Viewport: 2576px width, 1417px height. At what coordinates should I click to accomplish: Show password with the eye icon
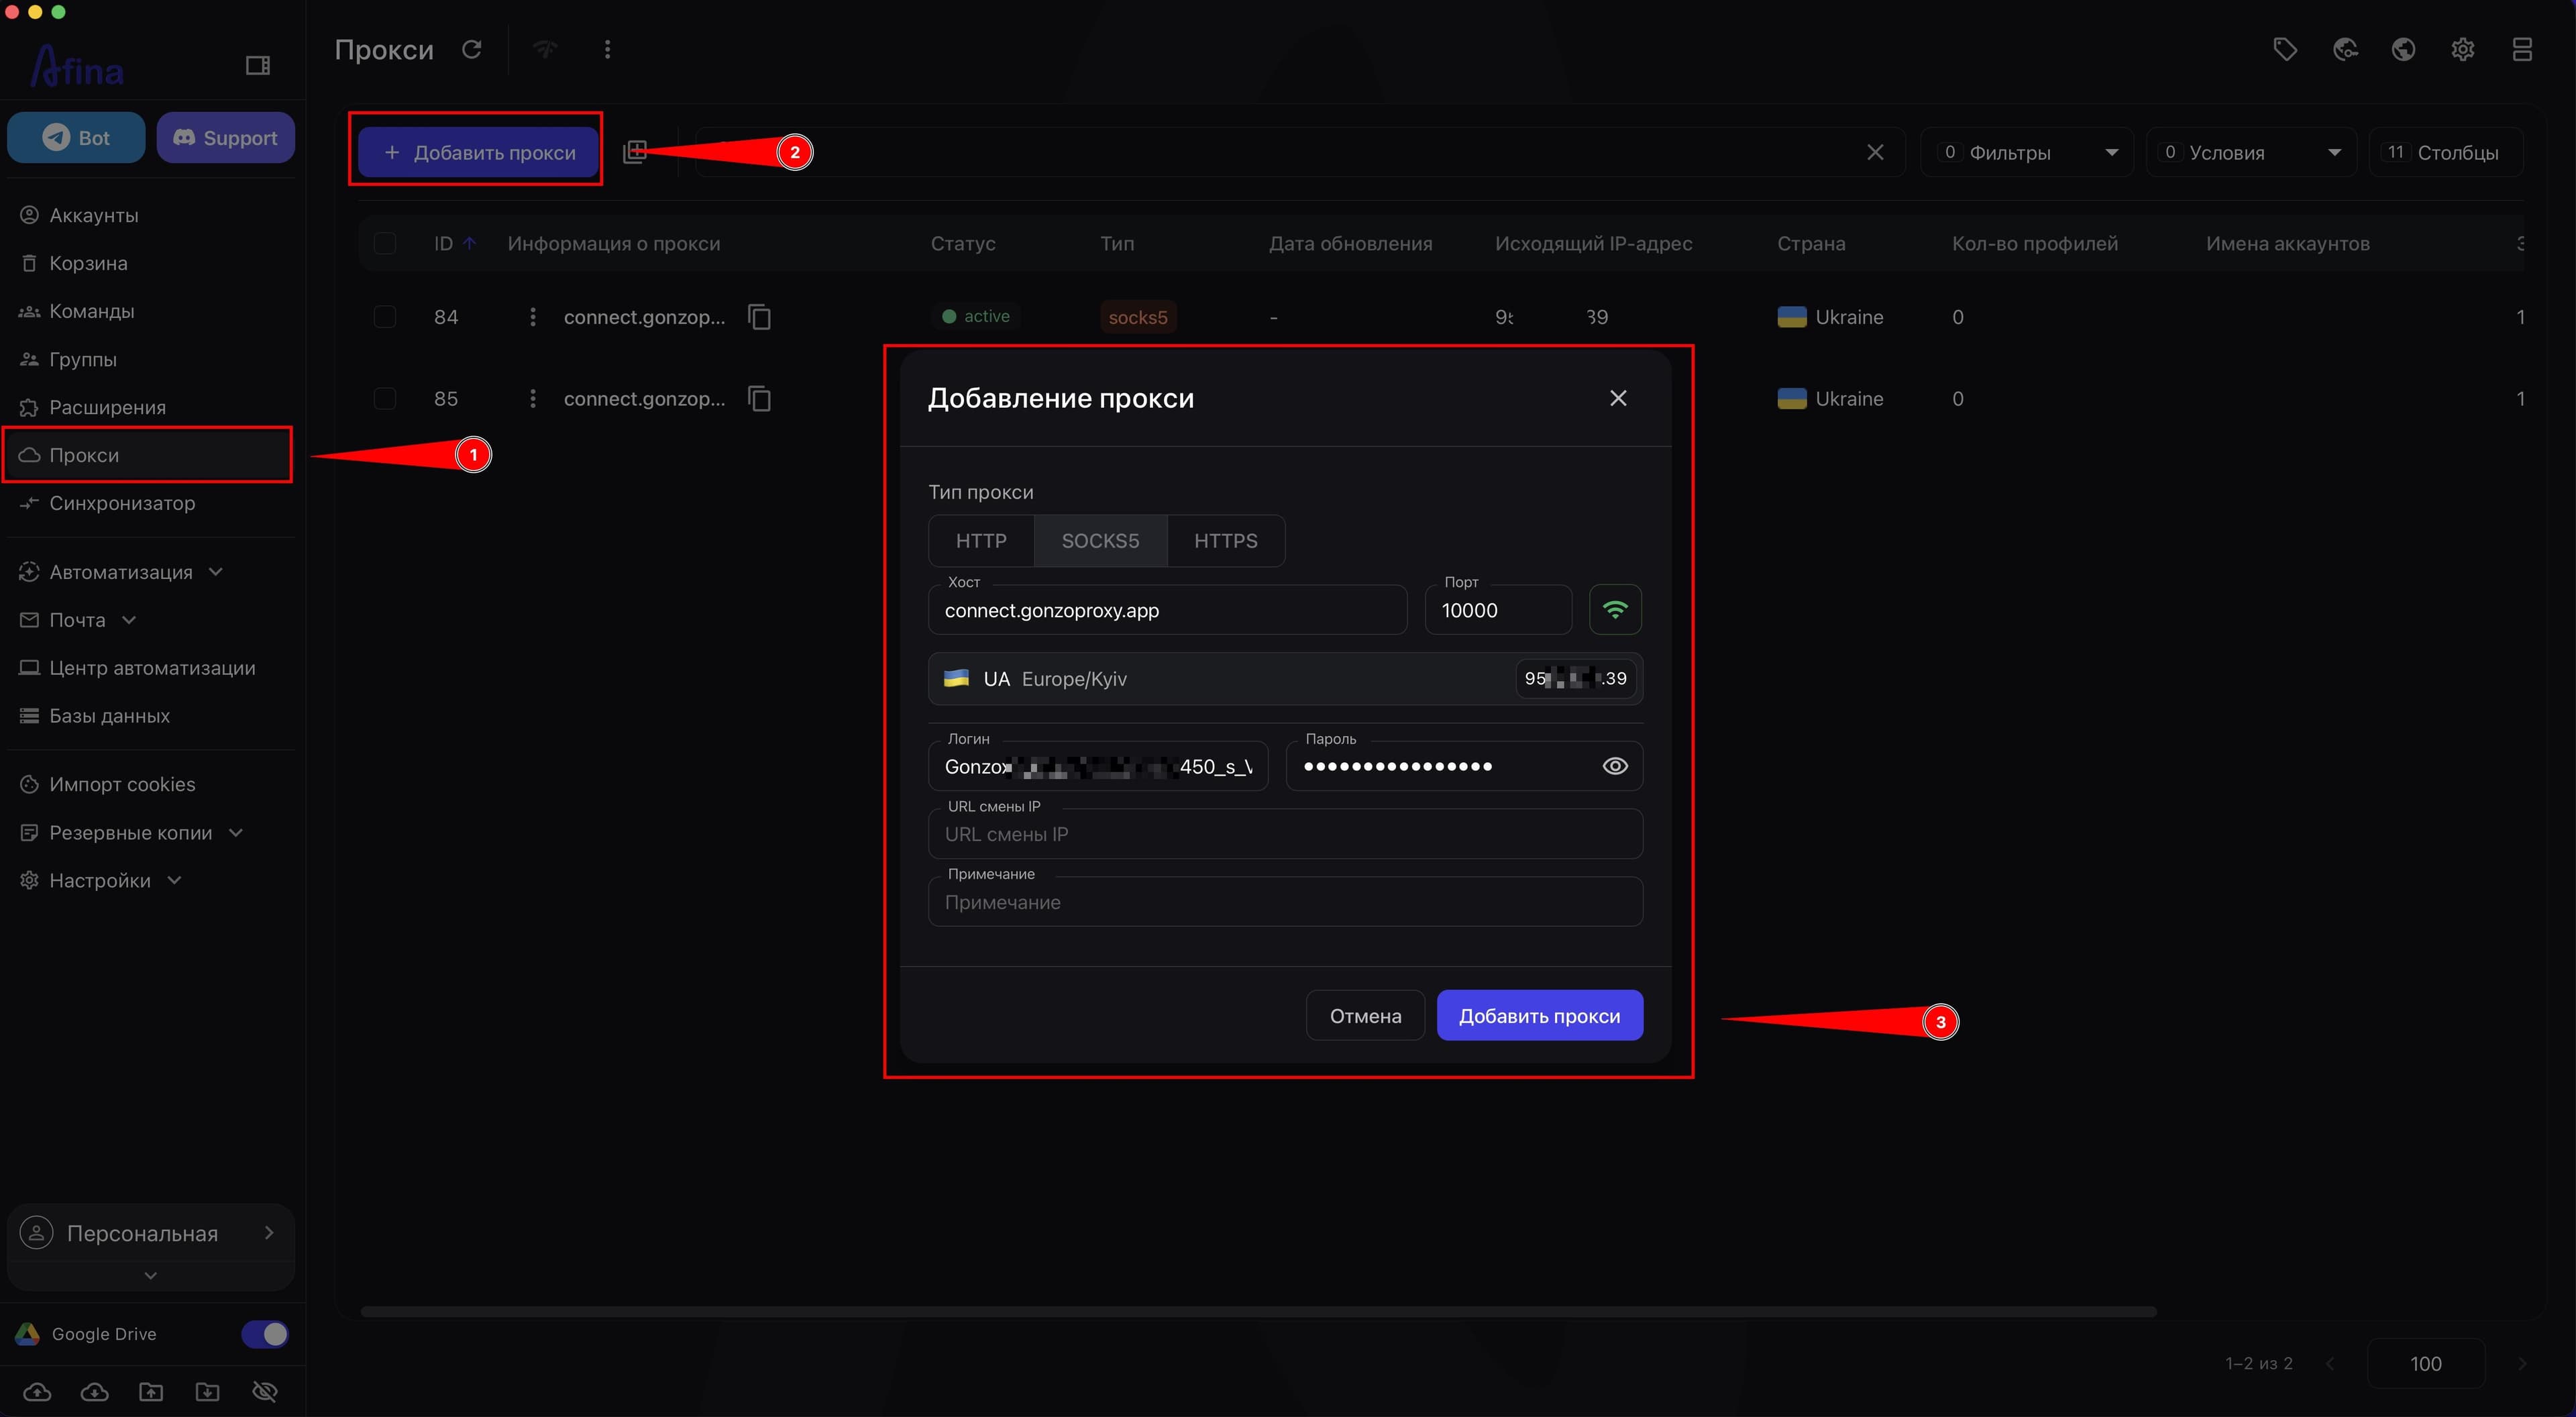click(1615, 766)
